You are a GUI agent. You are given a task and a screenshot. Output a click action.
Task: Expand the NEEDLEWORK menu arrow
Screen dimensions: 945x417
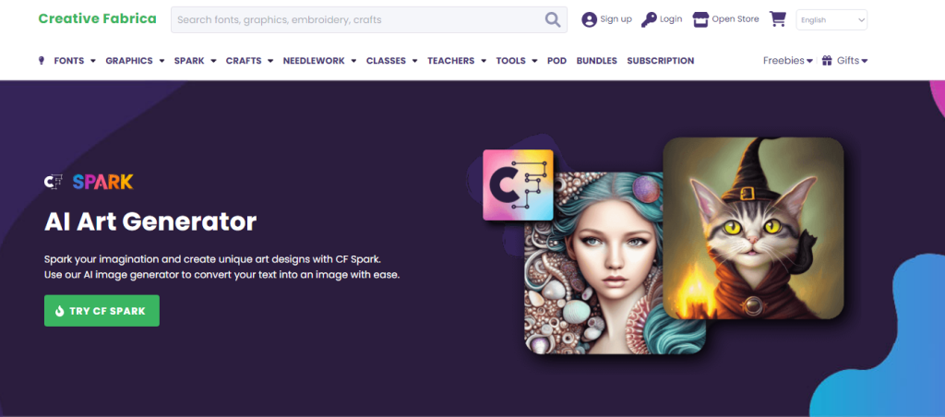coord(353,61)
